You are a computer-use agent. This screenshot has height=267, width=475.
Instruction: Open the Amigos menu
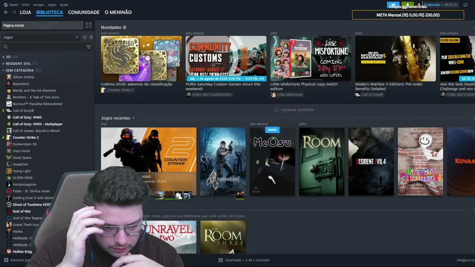(x=39, y=5)
